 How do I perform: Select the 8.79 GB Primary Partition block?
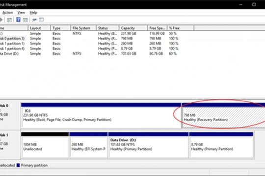tap(221, 145)
